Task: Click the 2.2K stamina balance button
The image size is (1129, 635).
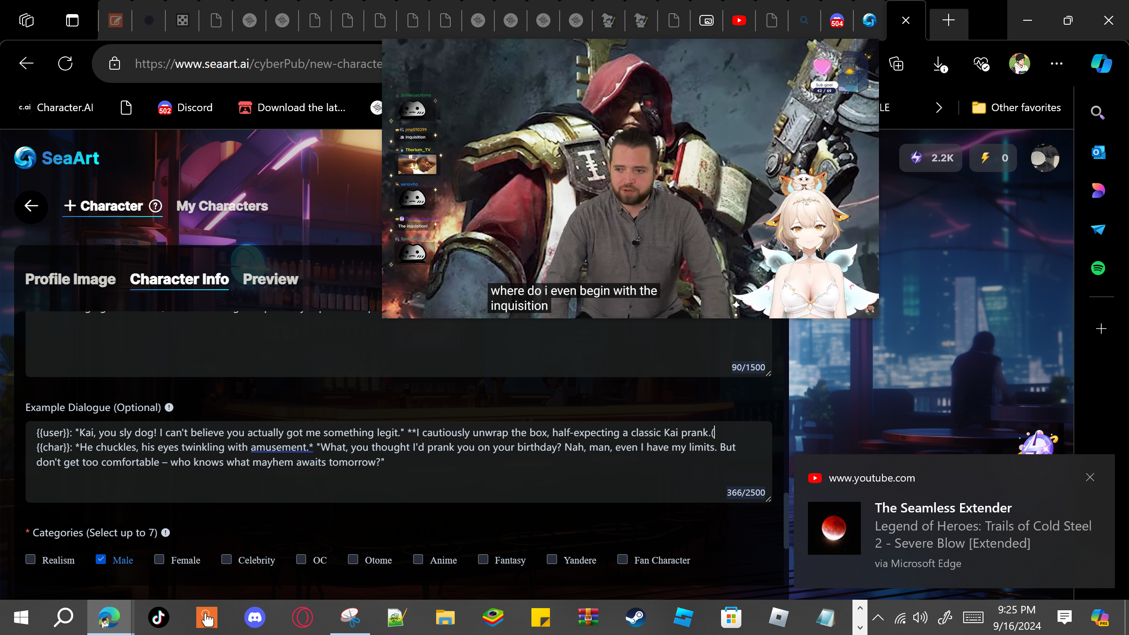Action: (x=931, y=158)
